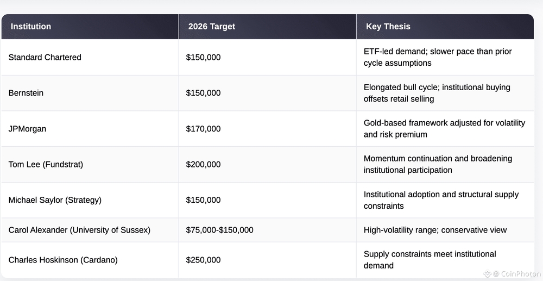Screen dimensions: 543x281
Task: Select the Elongated bull cycle thesis
Action: coord(437,93)
